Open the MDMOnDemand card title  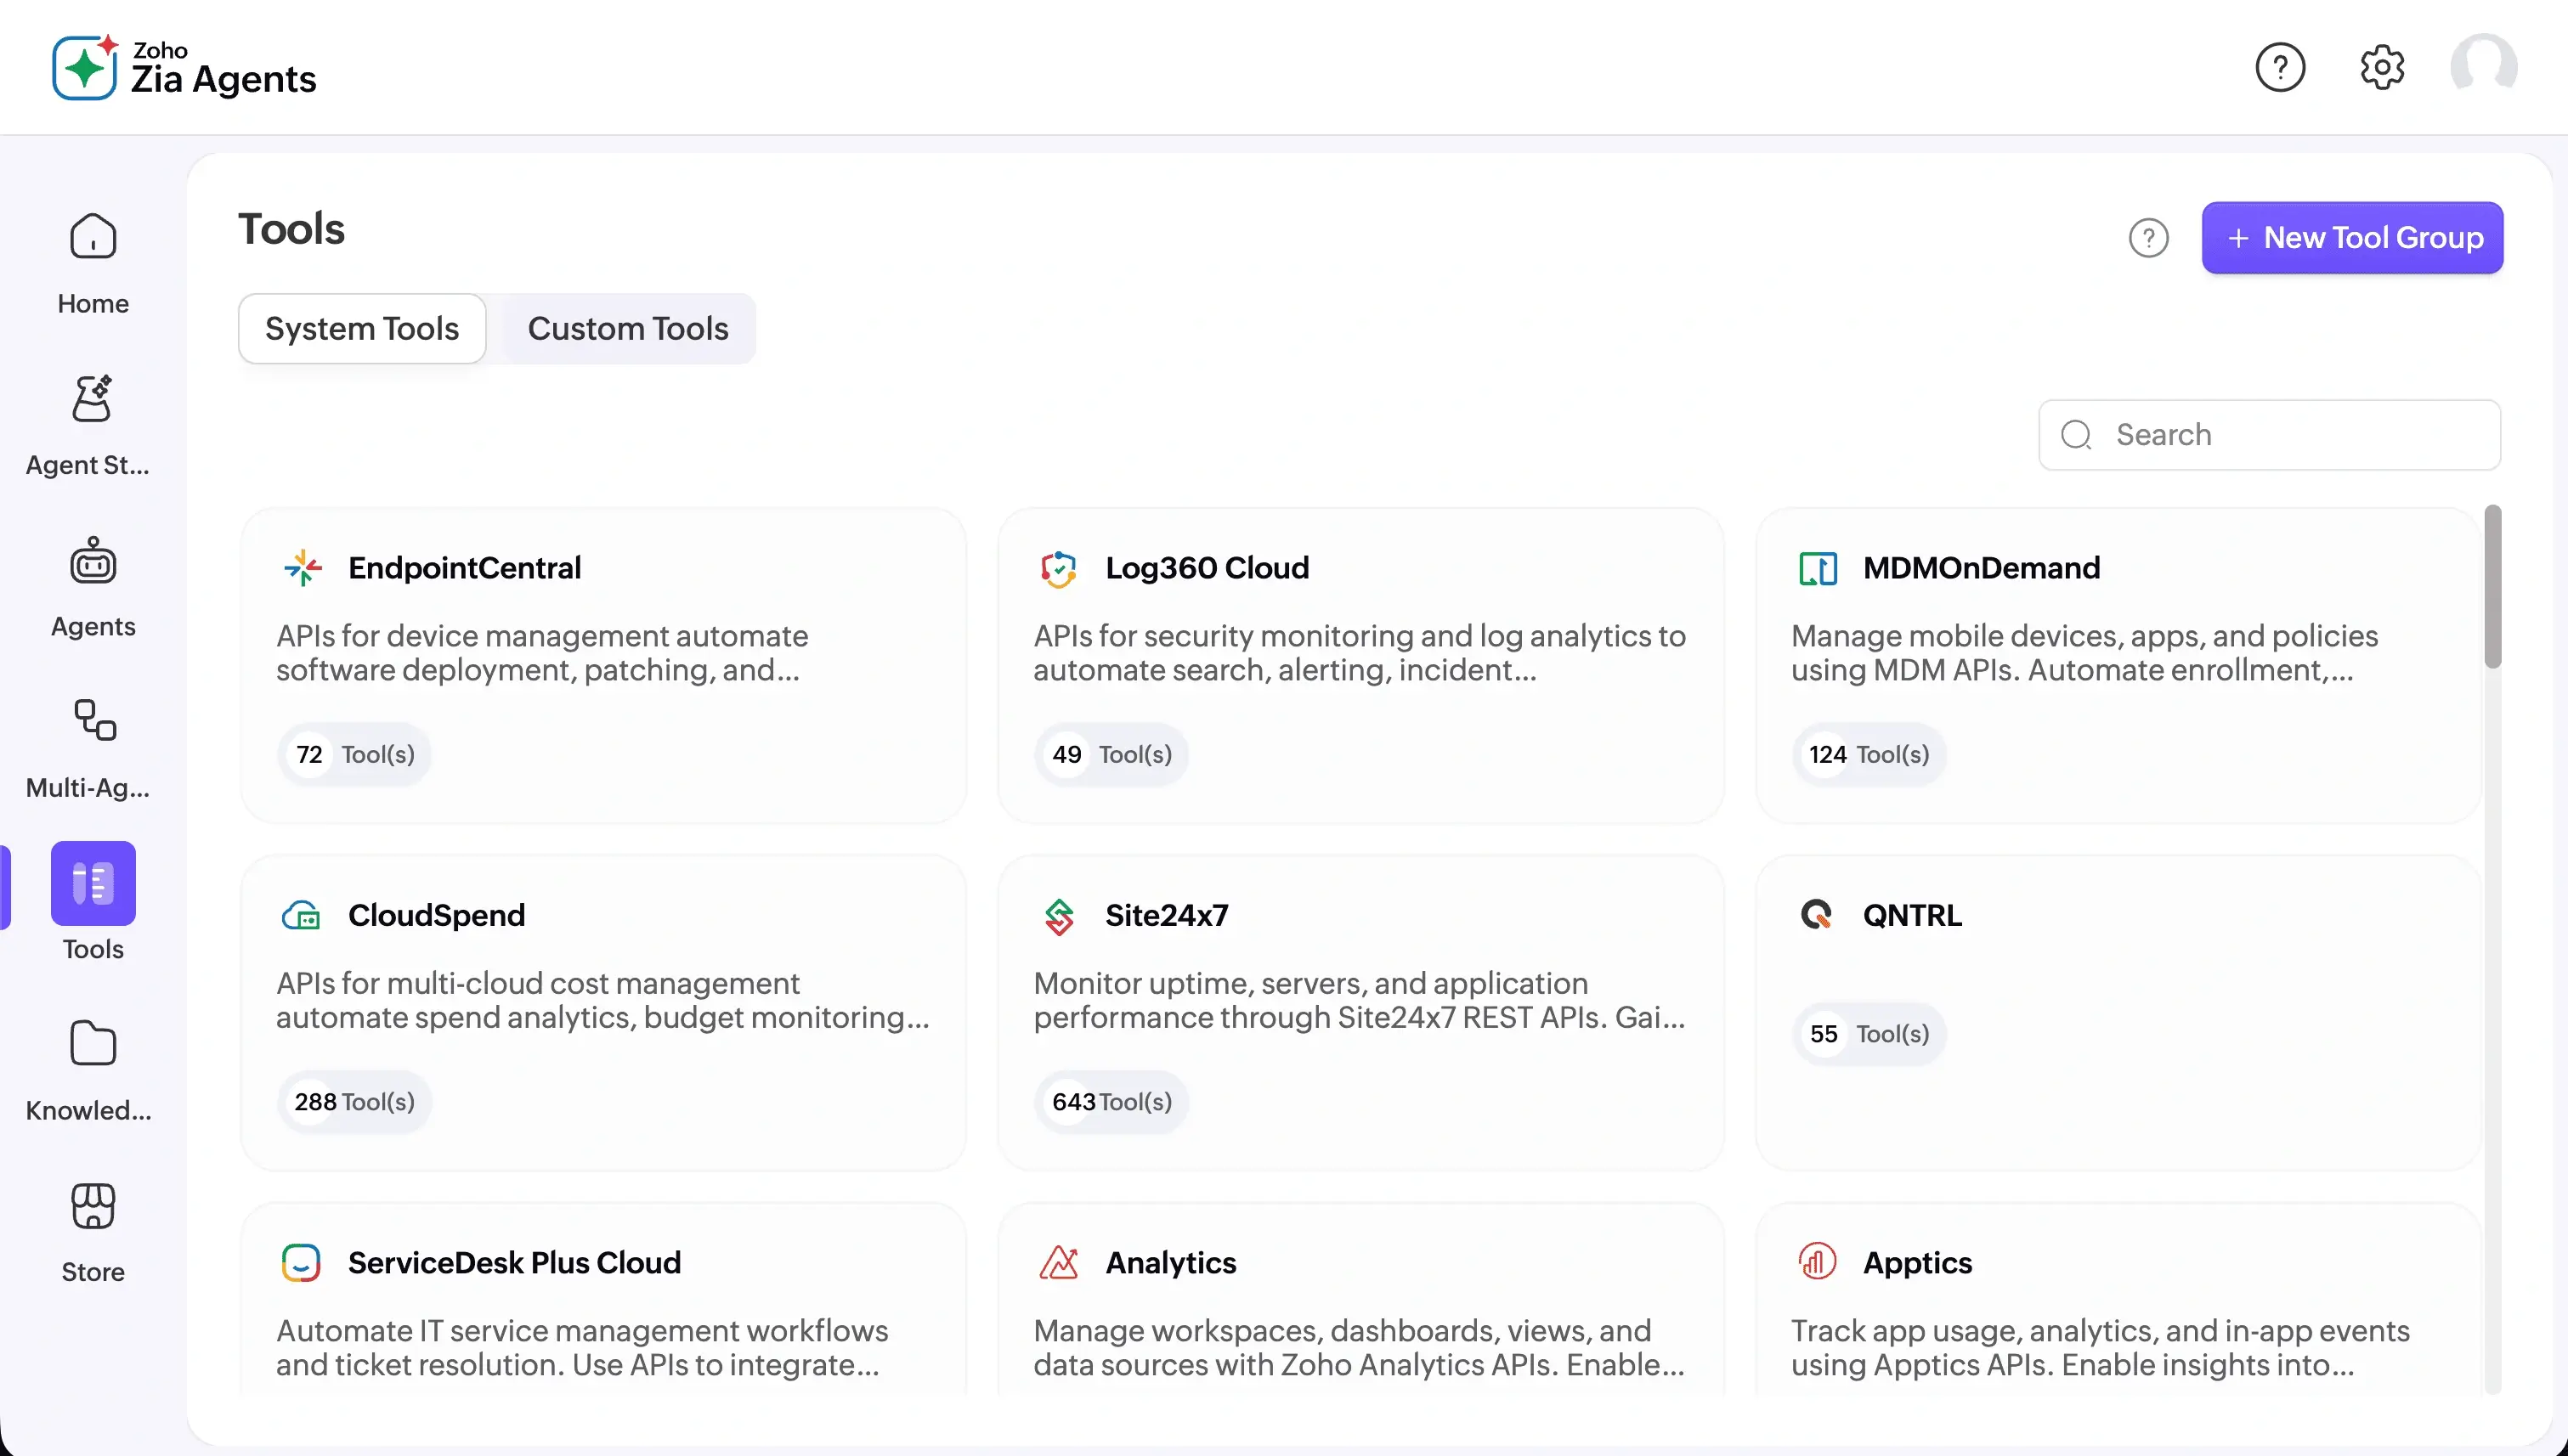[x=1981, y=568]
